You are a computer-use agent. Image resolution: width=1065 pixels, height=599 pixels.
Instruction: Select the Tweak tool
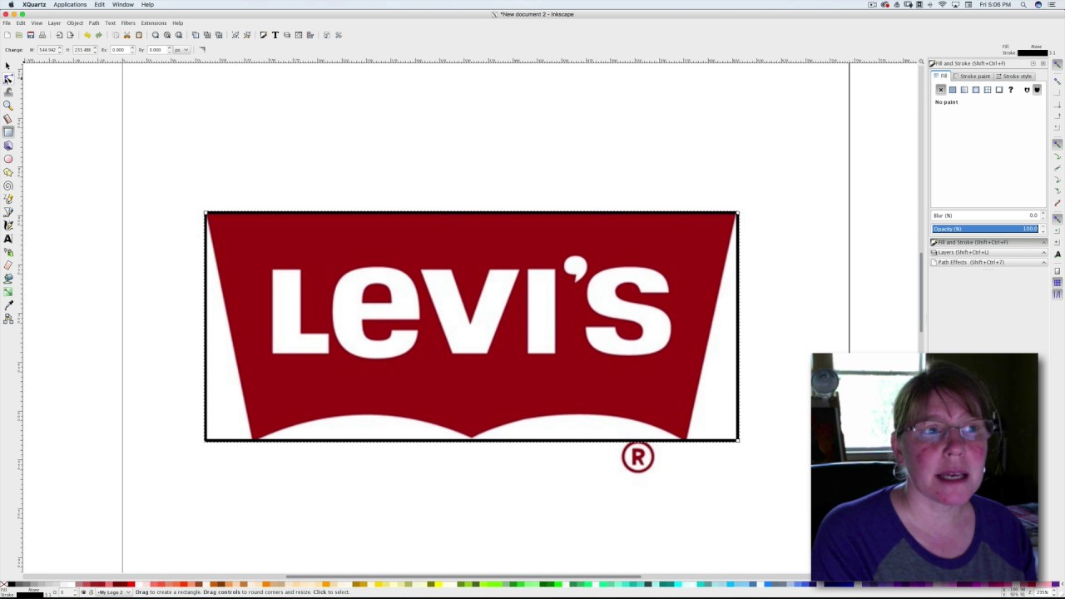pos(8,92)
